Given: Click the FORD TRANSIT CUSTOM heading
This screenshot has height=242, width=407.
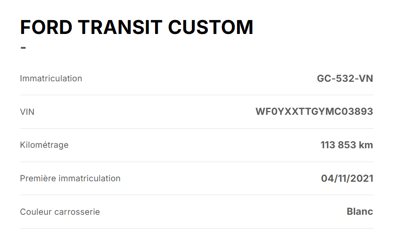Looking at the screenshot, I should pos(136,27).
